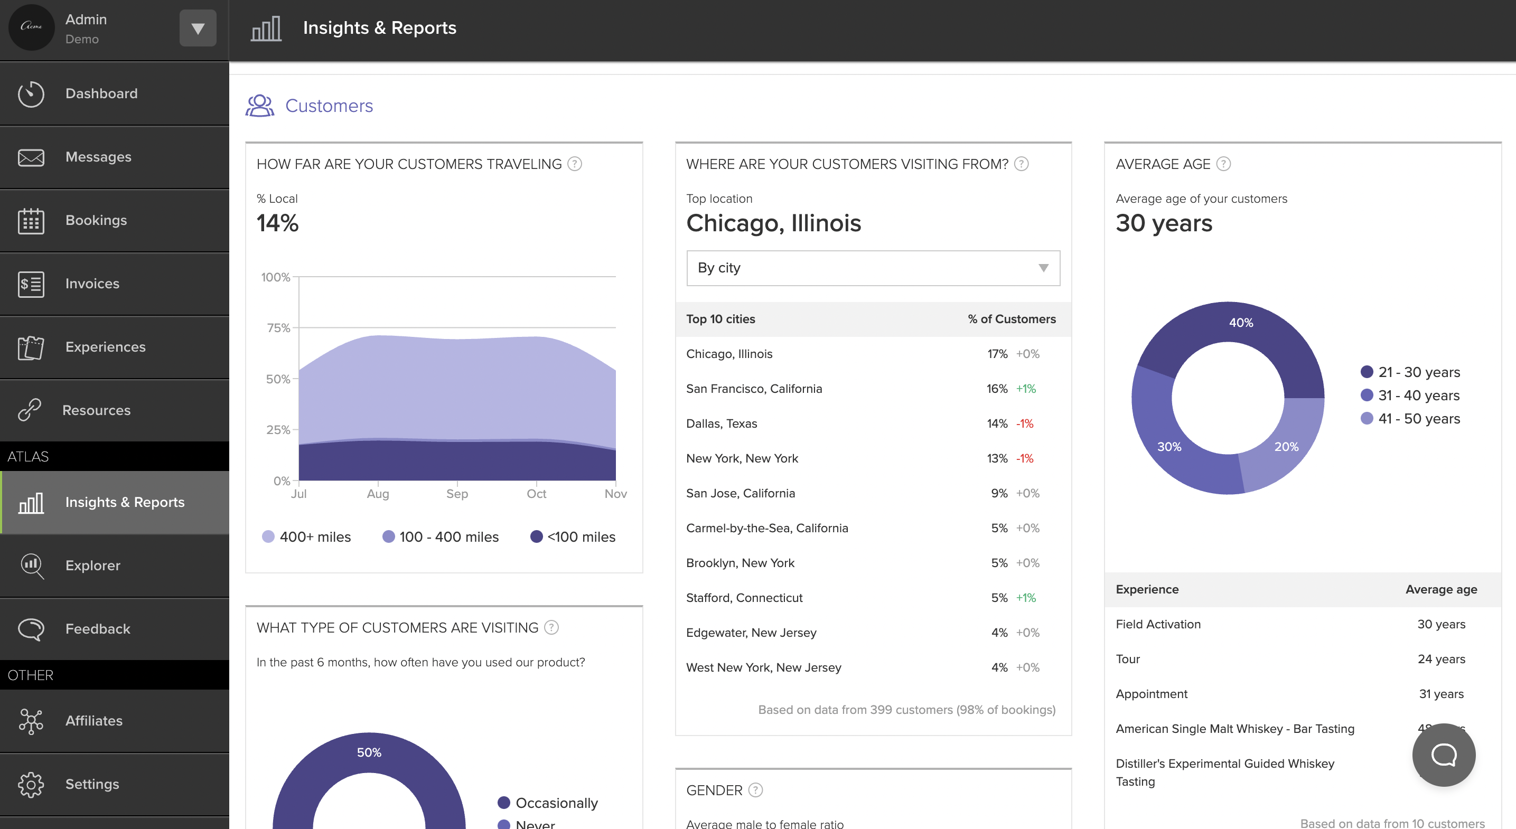
Task: Click the GENDER section help icon
Action: (756, 790)
